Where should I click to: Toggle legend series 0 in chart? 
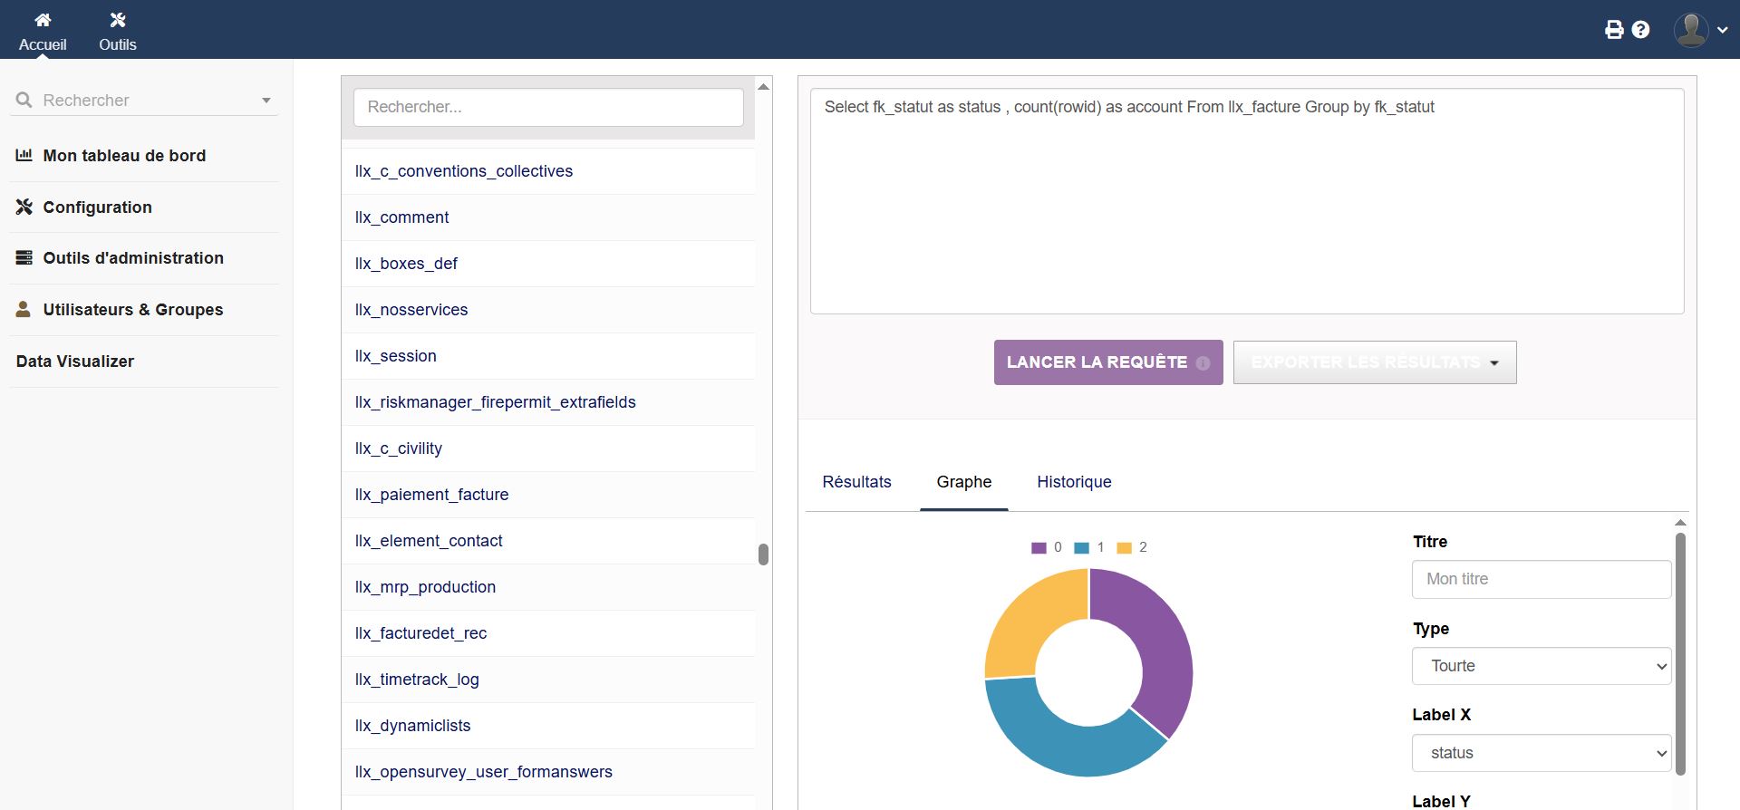[1046, 547]
